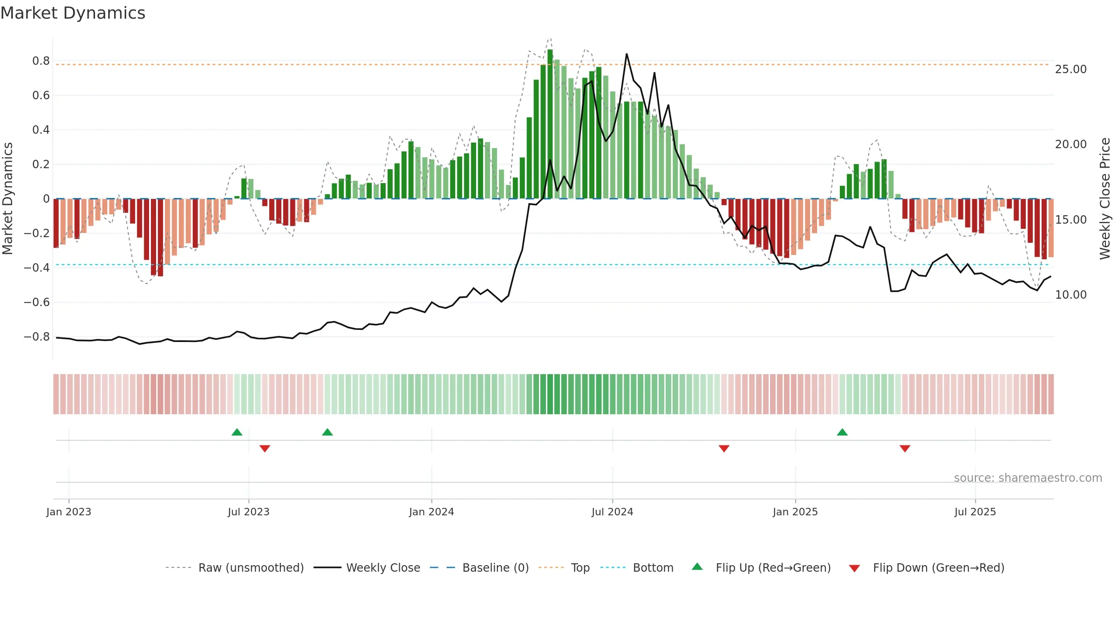Screen dimensions: 1118x629
Task: Click the tallest dark green bar at the peak
Action: (x=550, y=124)
